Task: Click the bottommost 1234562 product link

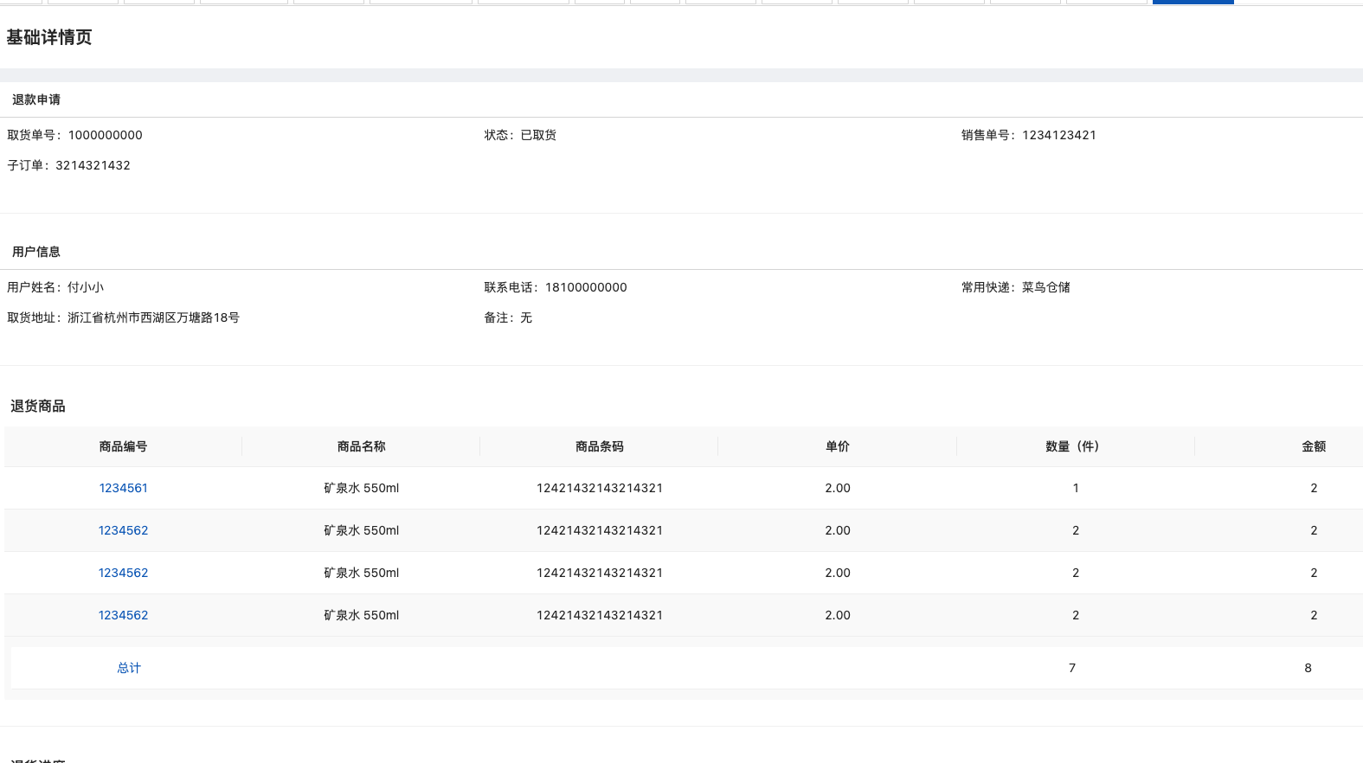Action: [x=123, y=615]
